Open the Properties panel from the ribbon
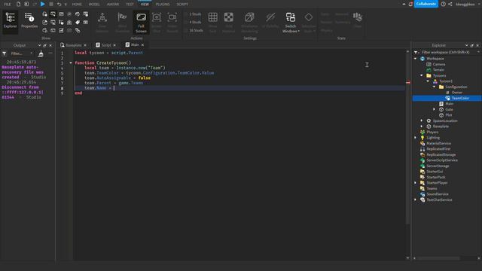482x271 pixels. pos(29,20)
